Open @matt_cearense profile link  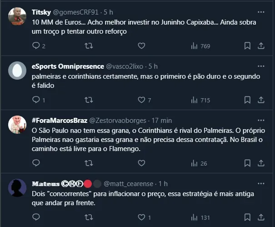[x=129, y=184]
